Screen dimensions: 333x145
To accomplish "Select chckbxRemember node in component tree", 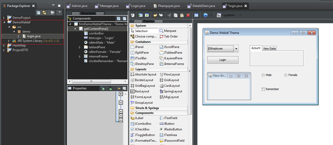I will click(106, 61).
